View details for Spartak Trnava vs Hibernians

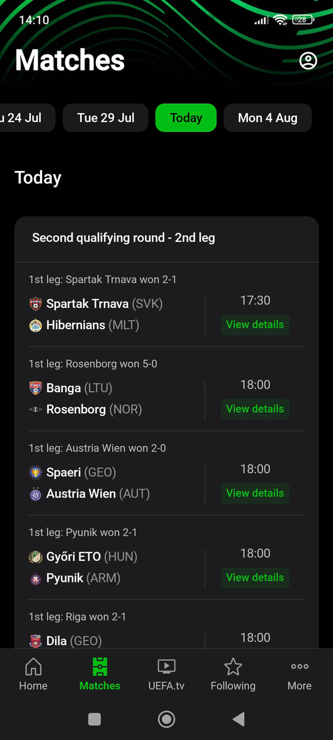coord(255,325)
